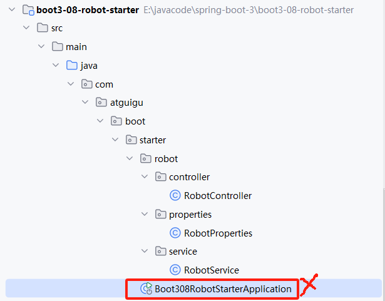
Task: Click the project tree vertical scrollbar
Action: tap(384, 243)
